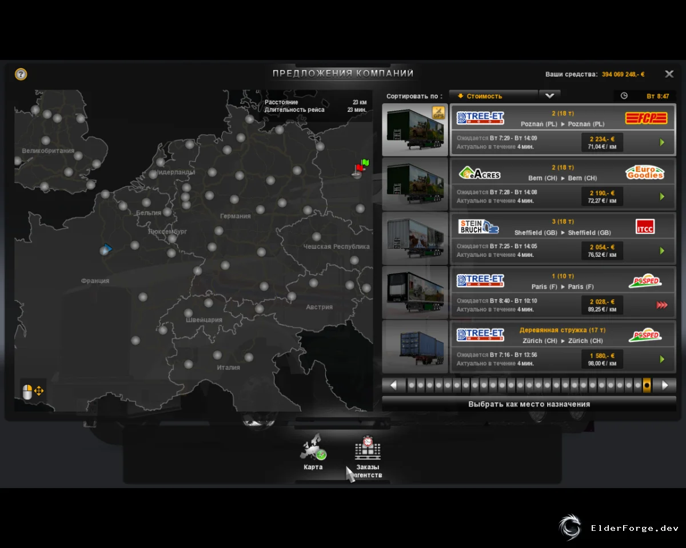The width and height of the screenshot is (686, 548).
Task: Select the highlighted last page indicator
Action: tap(647, 385)
